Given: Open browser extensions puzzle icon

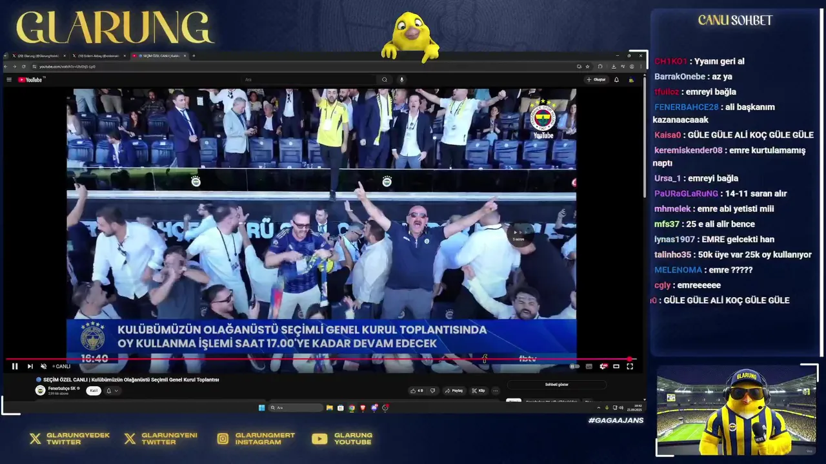Looking at the screenshot, I should [600, 66].
